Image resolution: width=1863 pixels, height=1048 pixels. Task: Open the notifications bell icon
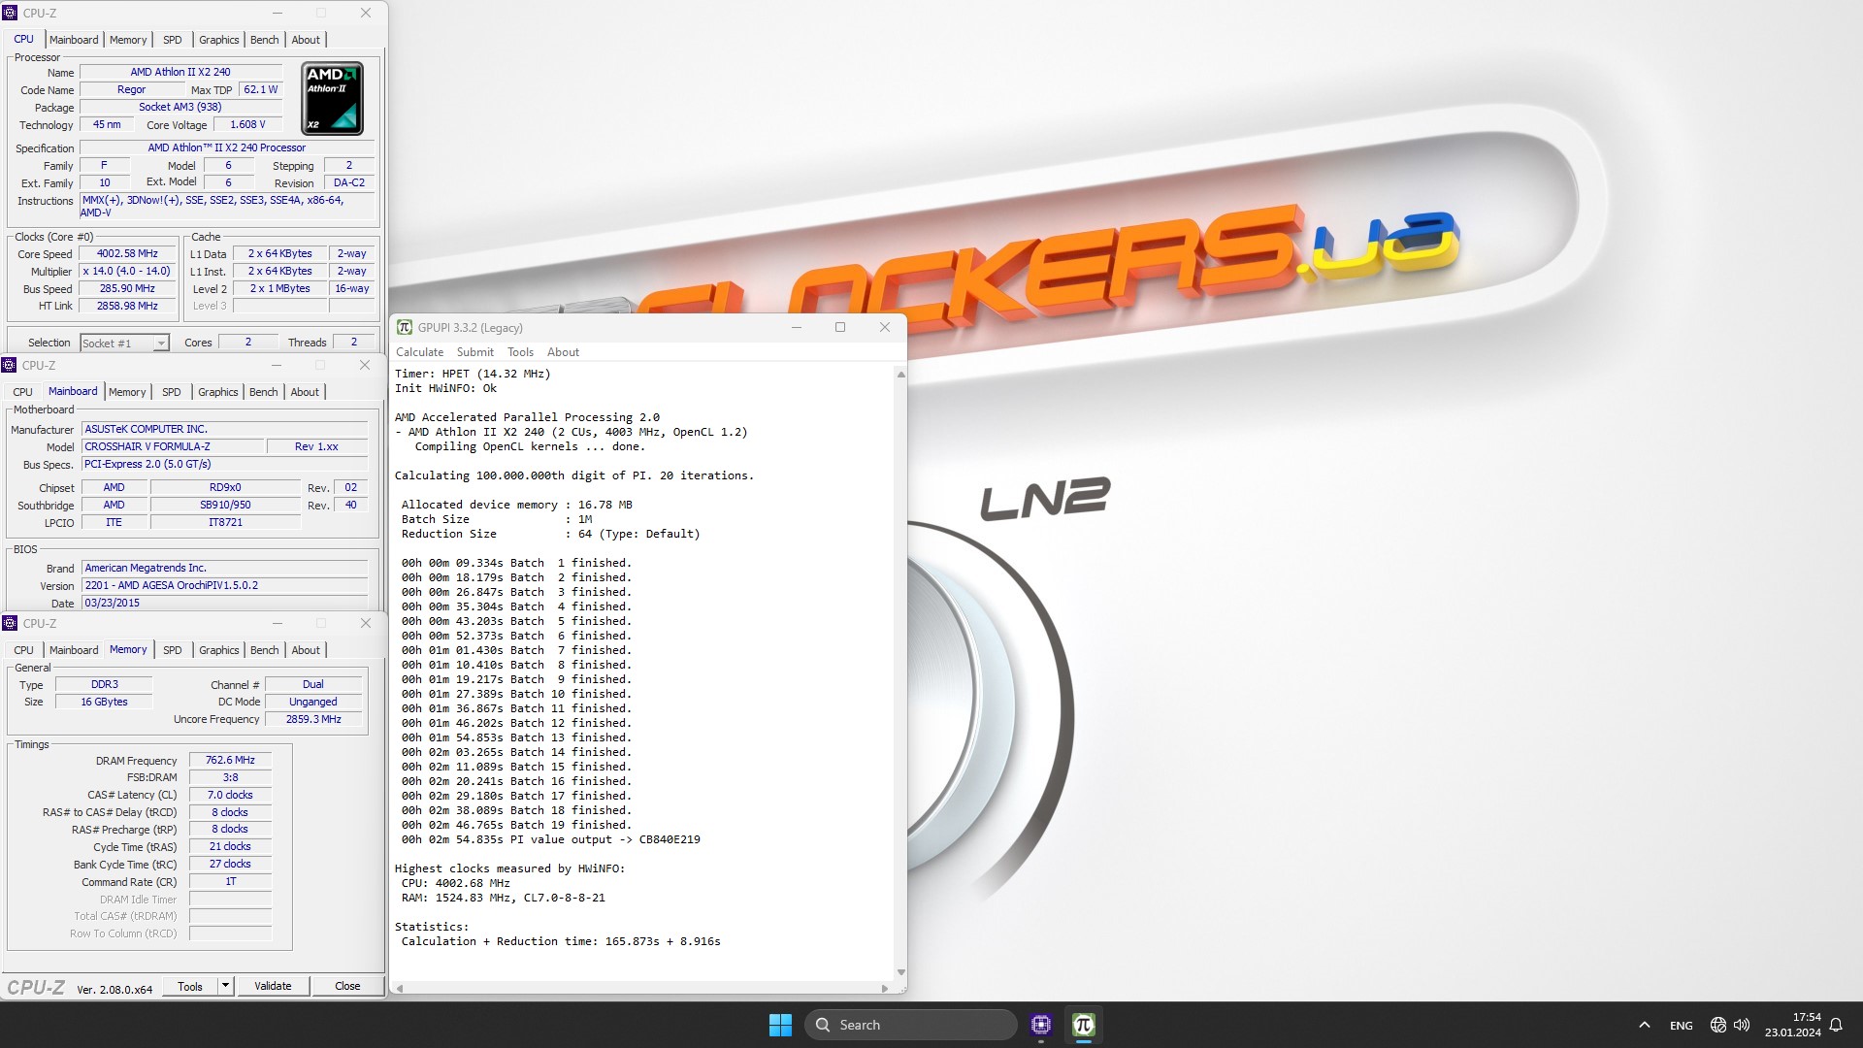(1836, 1025)
